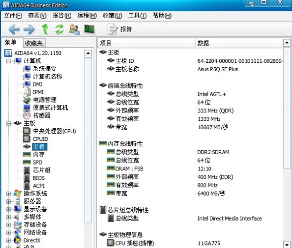Expand the 服务器 tree node
292x248 pixels.
[8, 201]
